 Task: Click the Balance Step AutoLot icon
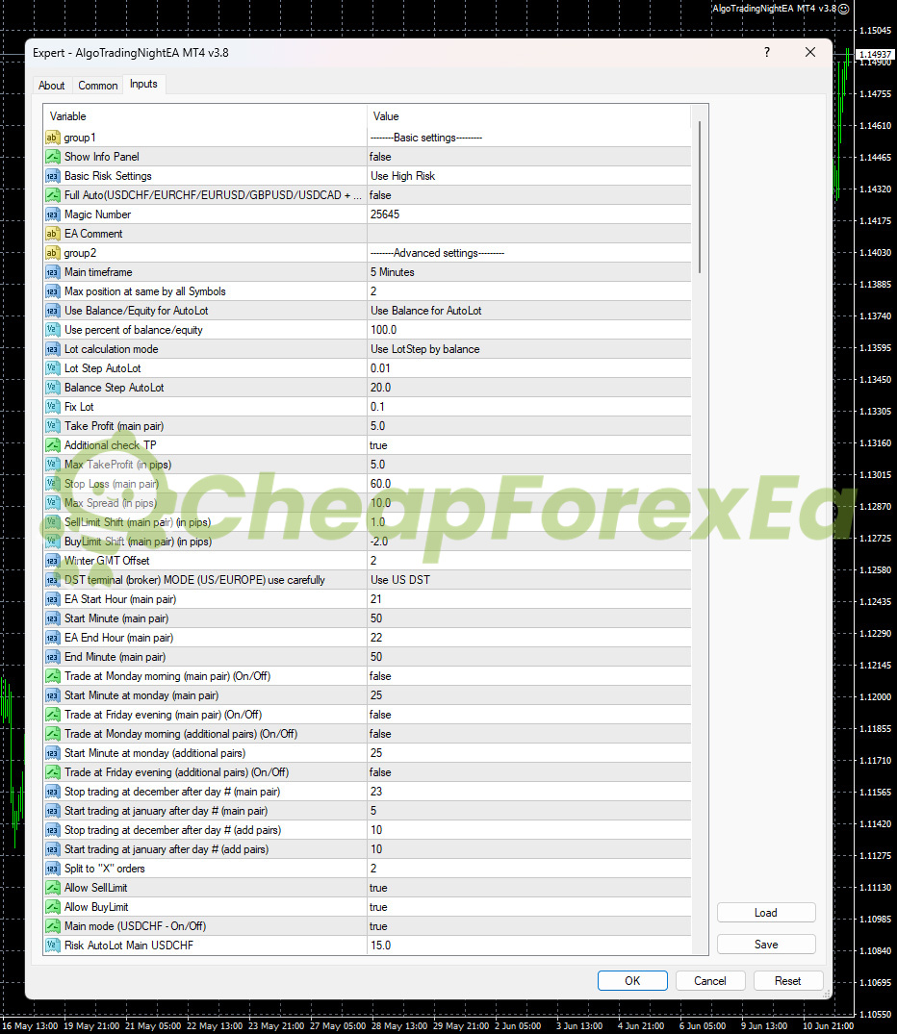coord(53,388)
